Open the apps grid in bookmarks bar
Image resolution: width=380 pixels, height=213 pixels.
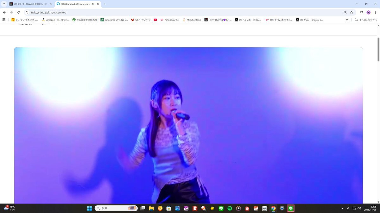tap(4, 20)
